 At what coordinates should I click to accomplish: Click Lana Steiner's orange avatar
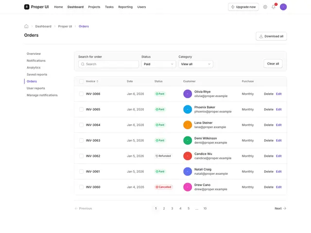[x=188, y=125]
